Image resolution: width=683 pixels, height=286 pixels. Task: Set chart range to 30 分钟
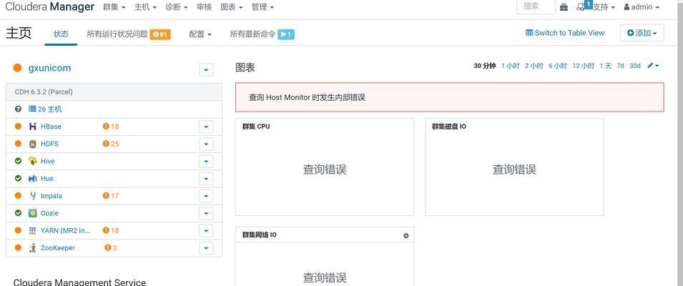485,66
